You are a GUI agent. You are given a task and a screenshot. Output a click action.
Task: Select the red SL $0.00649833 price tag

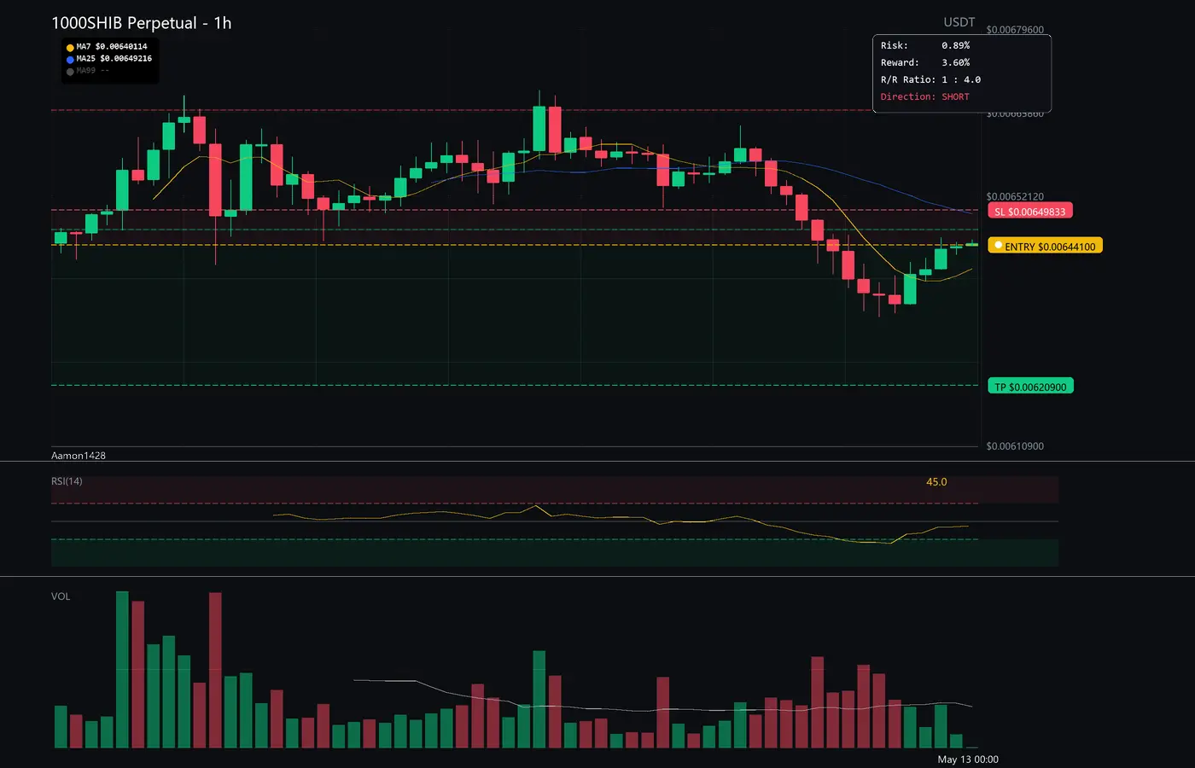point(1030,212)
